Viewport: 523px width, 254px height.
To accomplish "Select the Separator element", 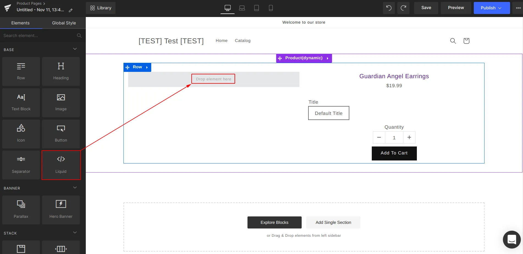I will [x=21, y=164].
